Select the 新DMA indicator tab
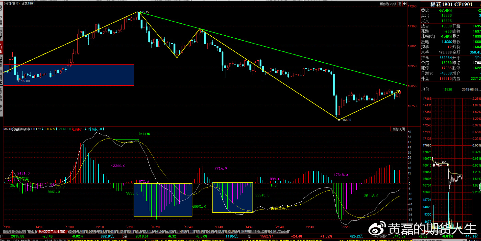481x241 pixels. coord(181,232)
